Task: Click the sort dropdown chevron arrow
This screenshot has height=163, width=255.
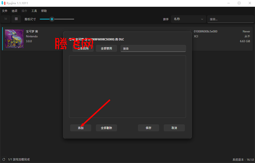Action: point(202,19)
